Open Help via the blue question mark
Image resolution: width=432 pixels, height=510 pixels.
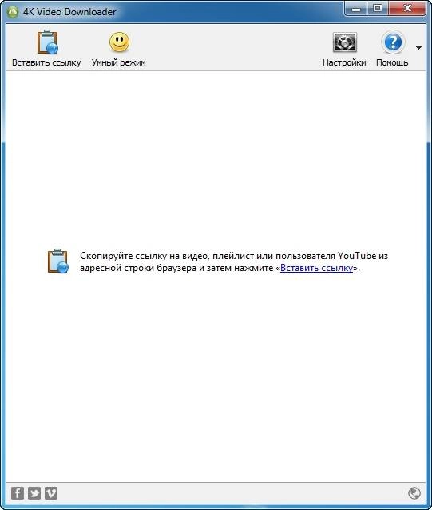pyautogui.click(x=393, y=42)
